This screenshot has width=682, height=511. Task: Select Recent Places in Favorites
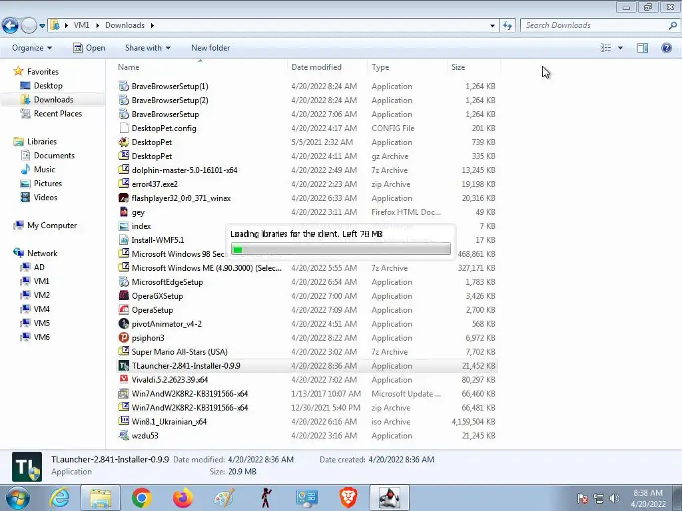[58, 113]
